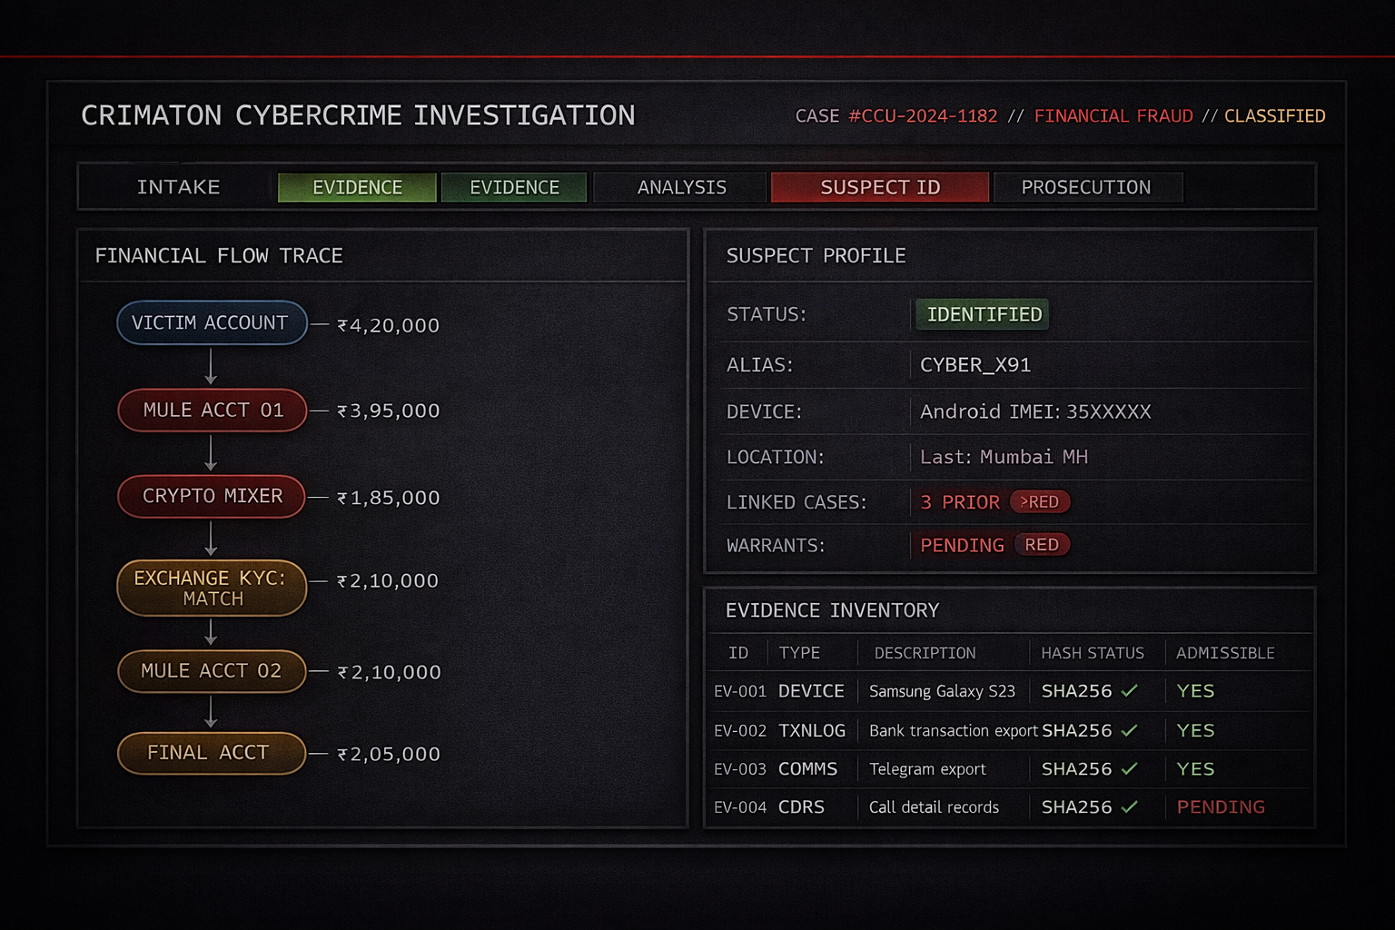Screen dimensions: 1395x930
Task: Expand the SUSPECT PROFILE panel
Action: [x=815, y=255]
